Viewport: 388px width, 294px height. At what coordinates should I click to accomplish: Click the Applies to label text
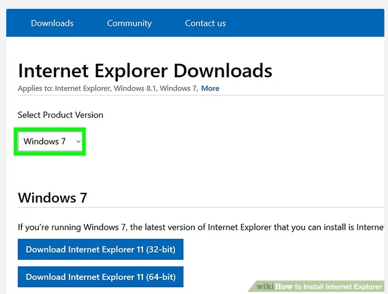[35, 88]
